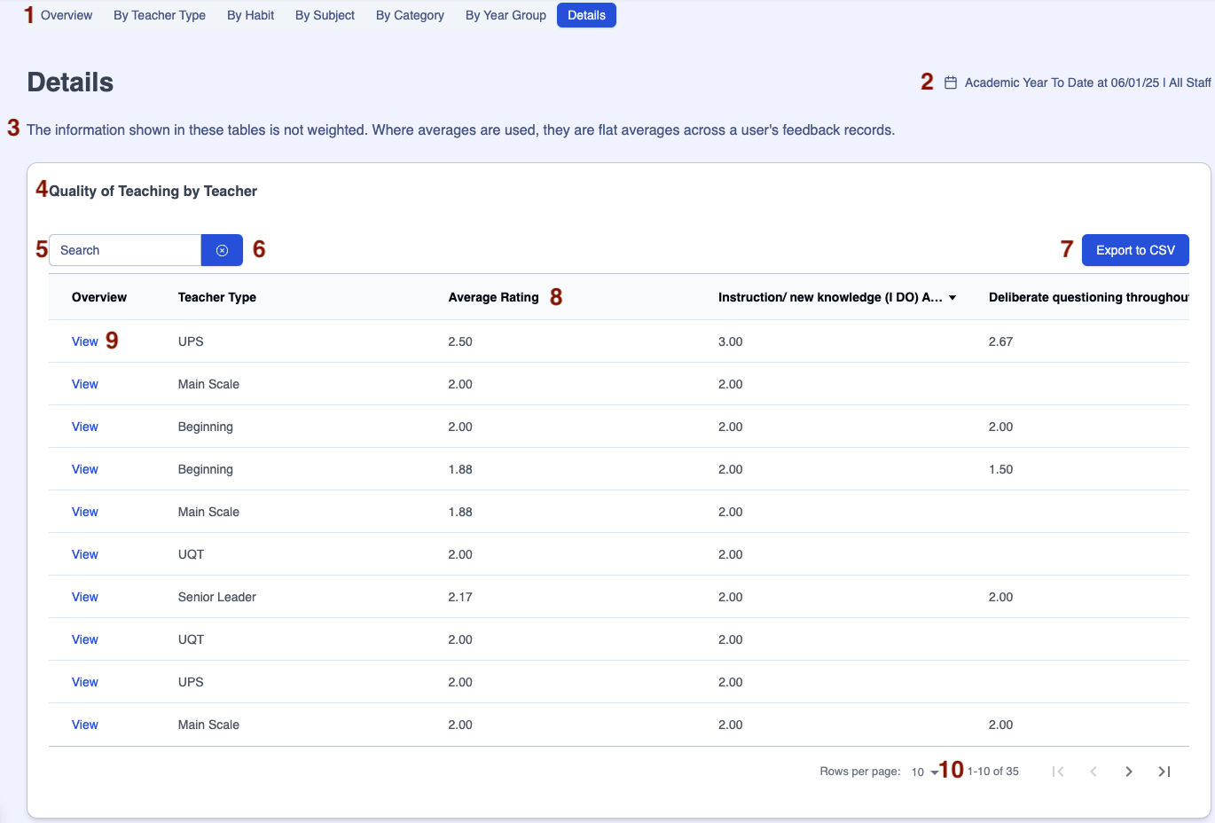Switch to the By Habit tab

[250, 15]
